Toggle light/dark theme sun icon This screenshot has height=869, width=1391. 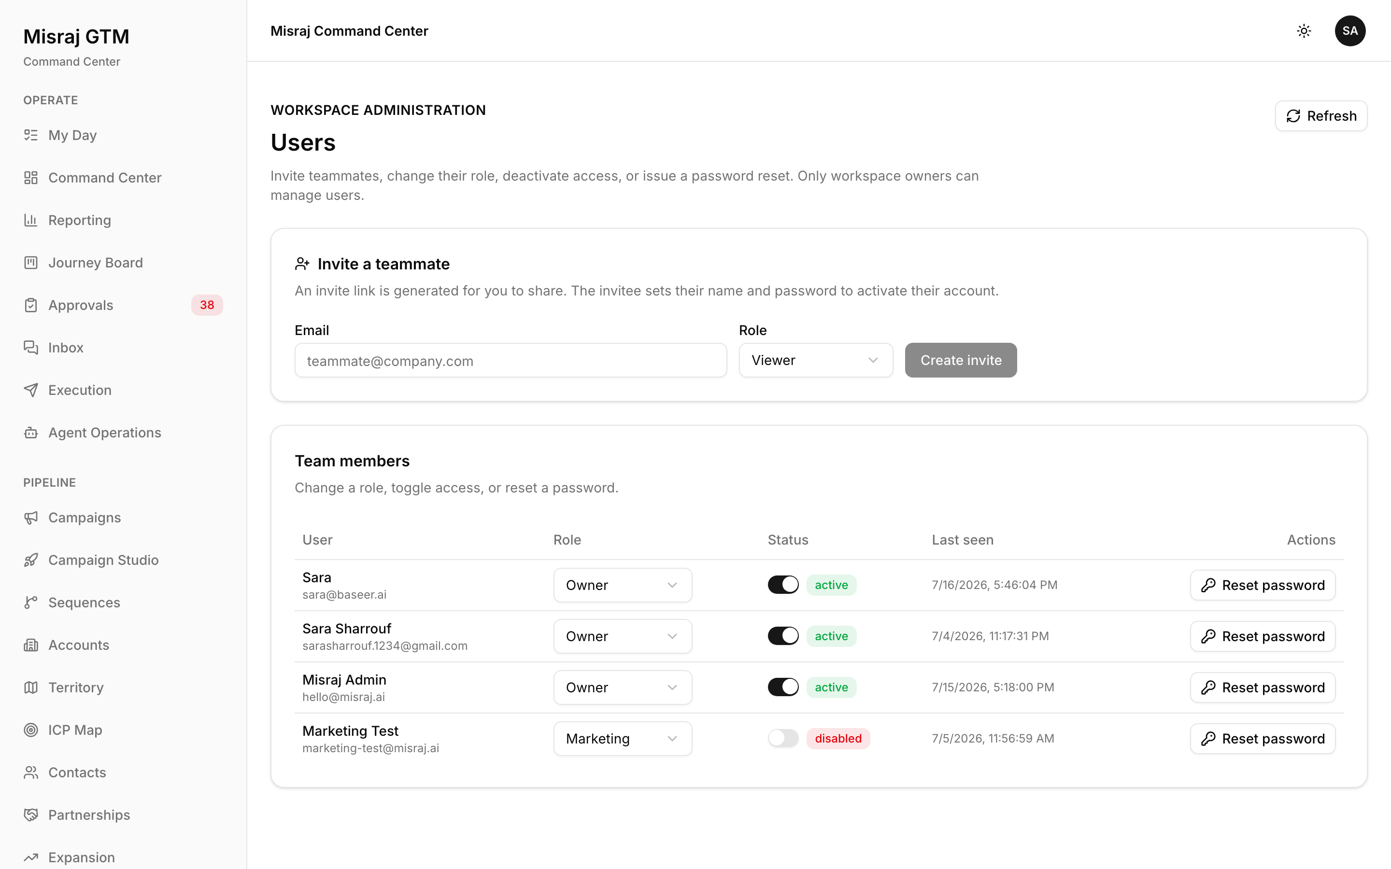click(1304, 31)
